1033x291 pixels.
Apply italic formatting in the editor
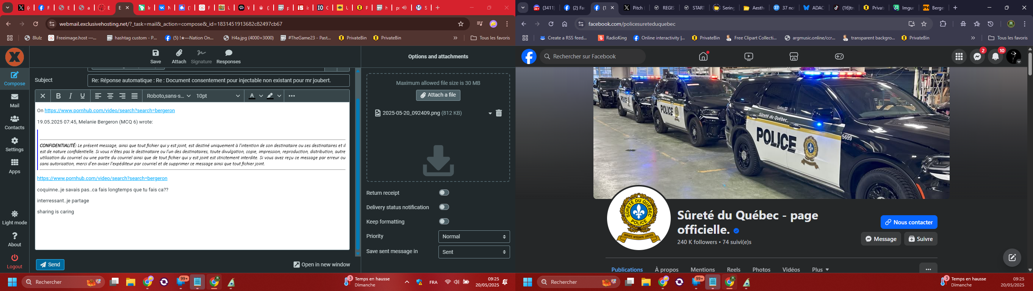coord(70,96)
